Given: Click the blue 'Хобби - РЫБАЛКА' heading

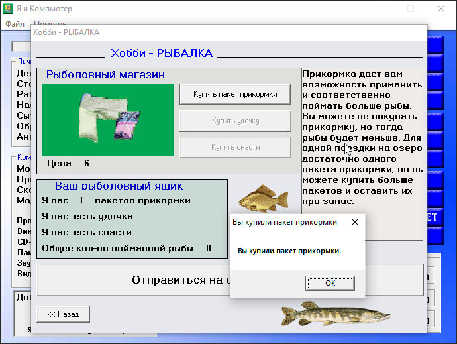Looking at the screenshot, I should (162, 53).
